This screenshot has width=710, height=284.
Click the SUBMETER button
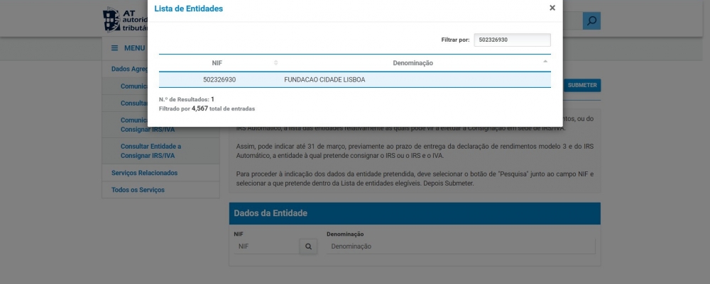pyautogui.click(x=582, y=85)
